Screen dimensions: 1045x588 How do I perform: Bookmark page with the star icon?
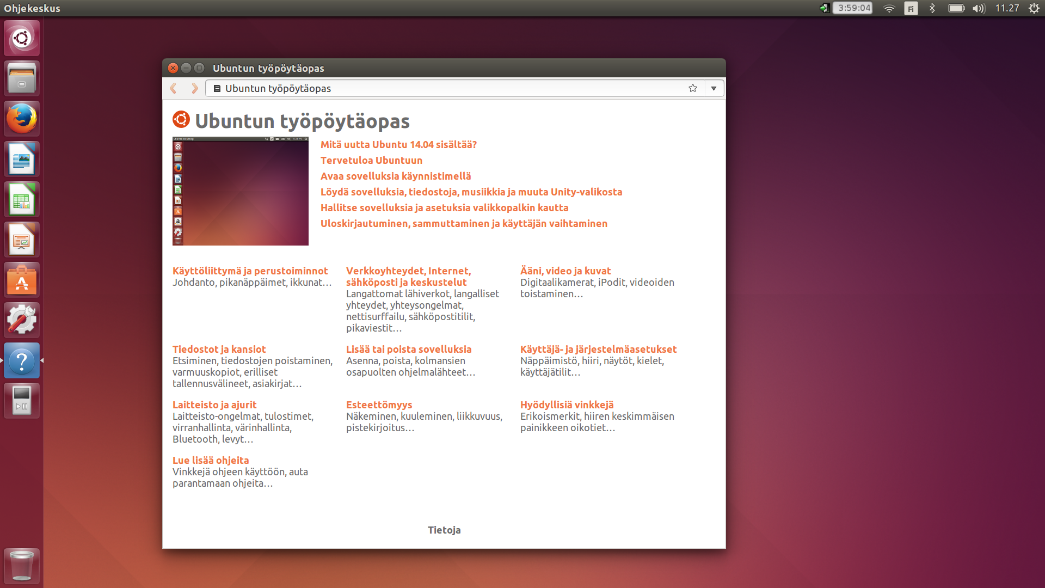[692, 88]
